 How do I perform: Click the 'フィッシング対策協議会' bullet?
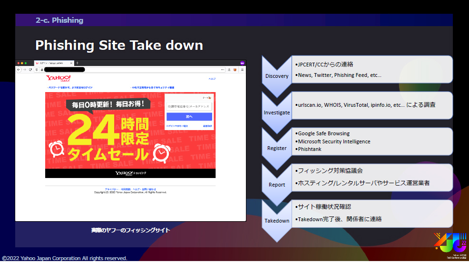tap(329, 171)
